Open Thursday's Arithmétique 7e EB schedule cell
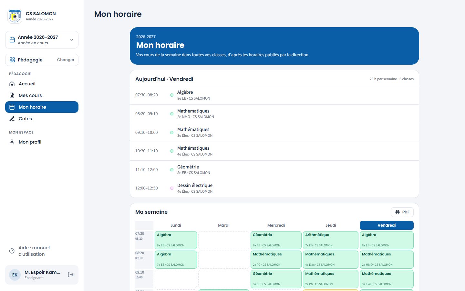The height and width of the screenshot is (291, 465). coord(330,240)
